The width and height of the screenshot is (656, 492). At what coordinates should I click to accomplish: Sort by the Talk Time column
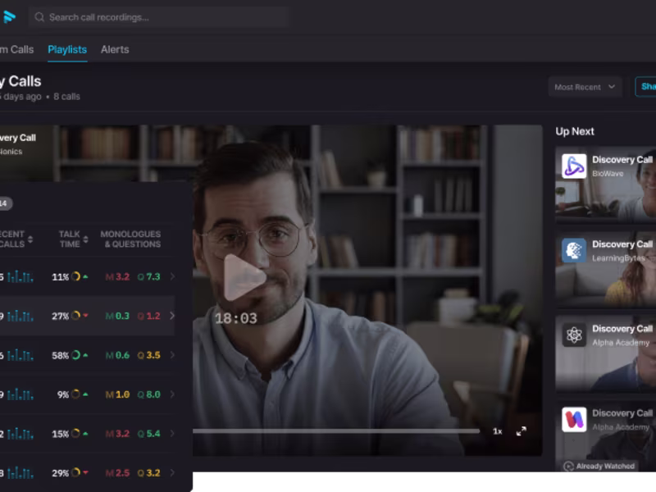pos(74,239)
